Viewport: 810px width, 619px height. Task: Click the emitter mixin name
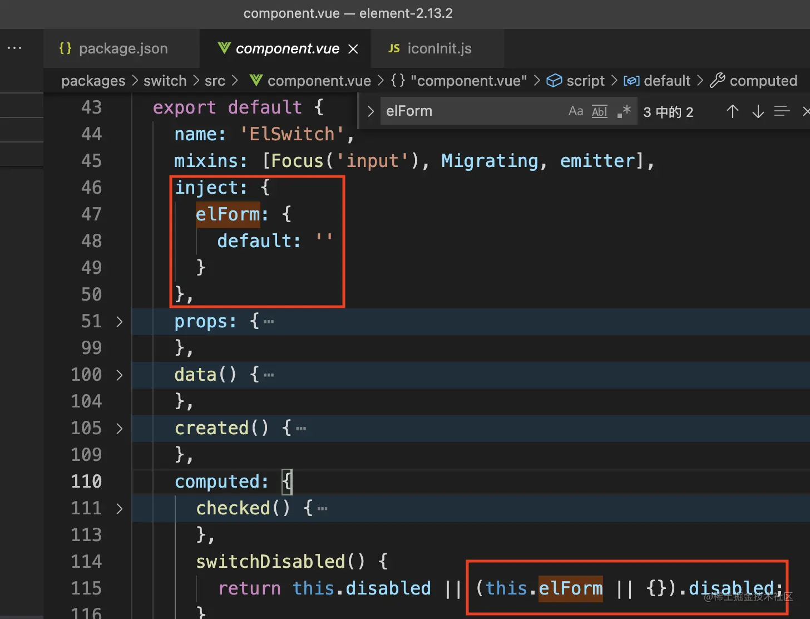tap(597, 160)
